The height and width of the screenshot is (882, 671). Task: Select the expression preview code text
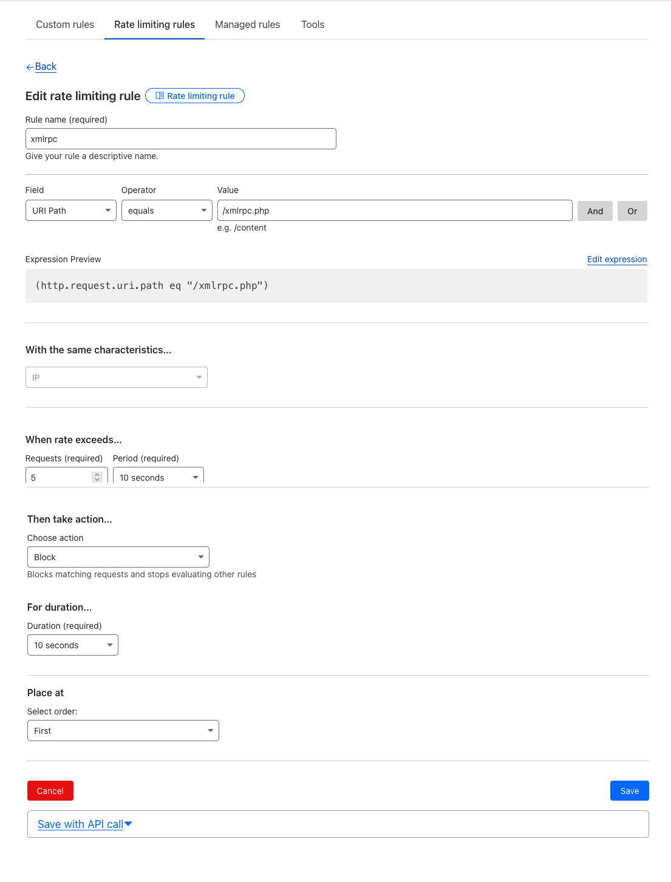pos(152,285)
